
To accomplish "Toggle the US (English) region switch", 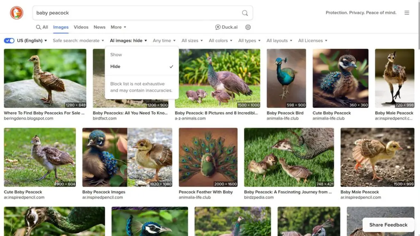I will pos(9,41).
